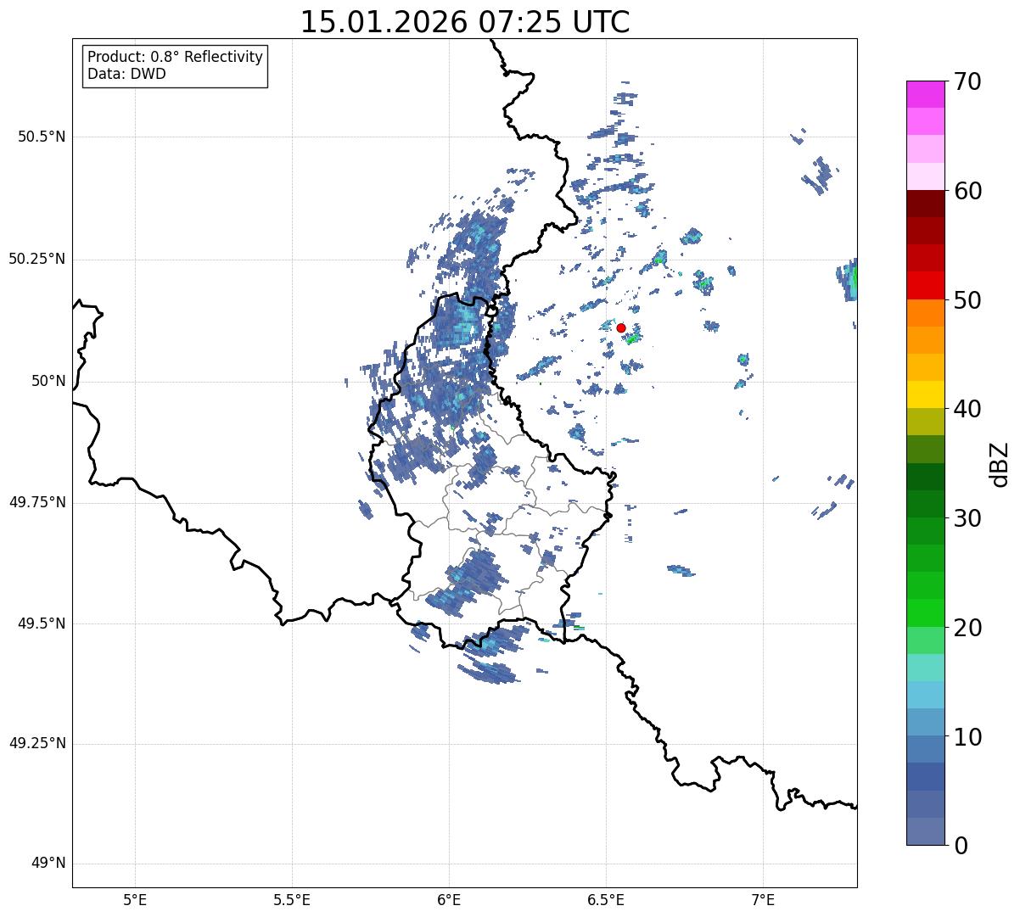Click the 49°N latitude label
The height and width of the screenshot is (917, 1020).
[x=48, y=864]
